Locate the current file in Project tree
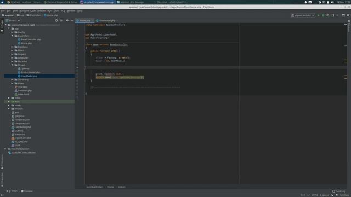 (x=56, y=20)
